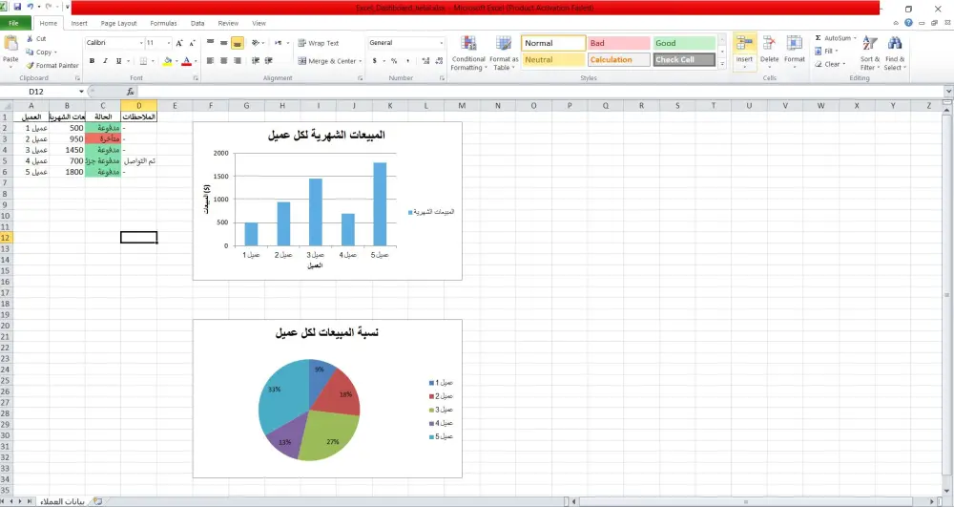Apply the Normal cell style
954x507 pixels.
(x=553, y=43)
